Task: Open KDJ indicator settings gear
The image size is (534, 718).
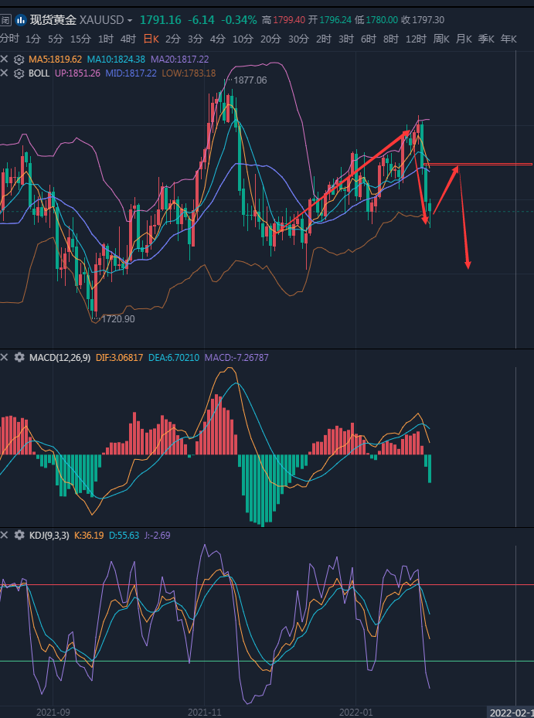Action: tap(19, 535)
